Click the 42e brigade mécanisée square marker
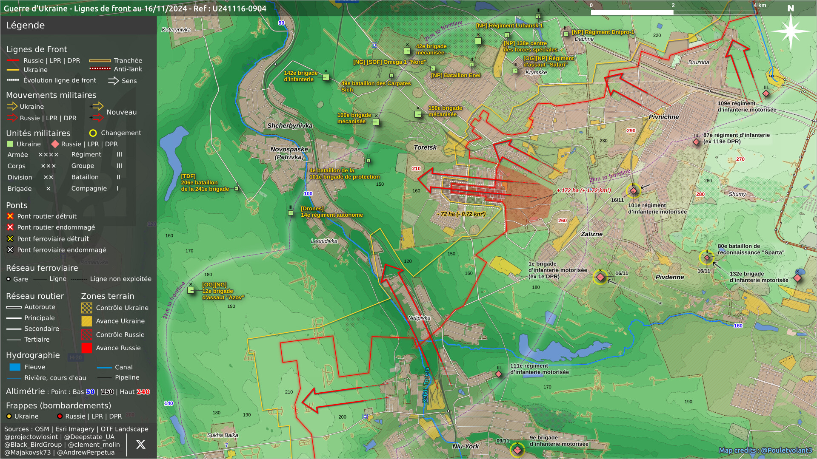Screen dimensions: 817x459 407,51
